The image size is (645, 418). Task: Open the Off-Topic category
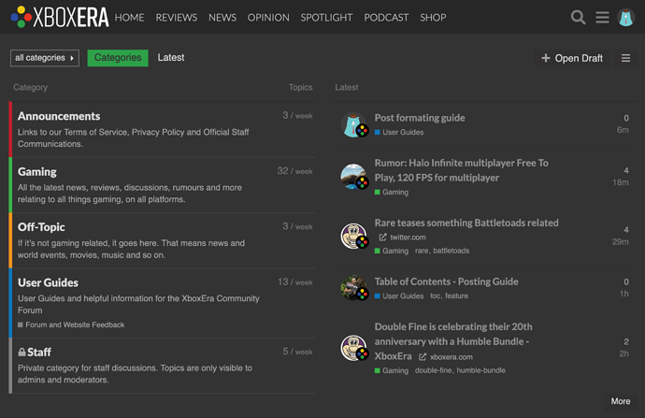point(41,227)
